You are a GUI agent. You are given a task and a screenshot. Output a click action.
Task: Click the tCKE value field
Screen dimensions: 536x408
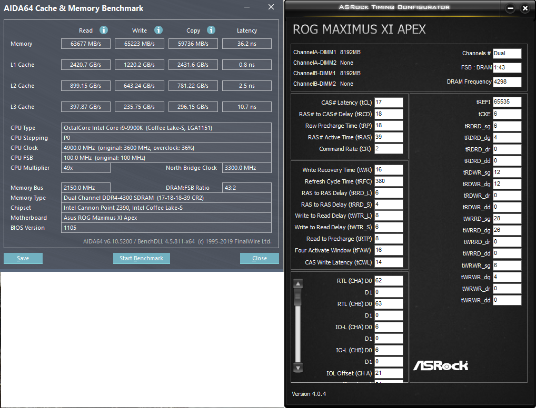click(x=507, y=114)
